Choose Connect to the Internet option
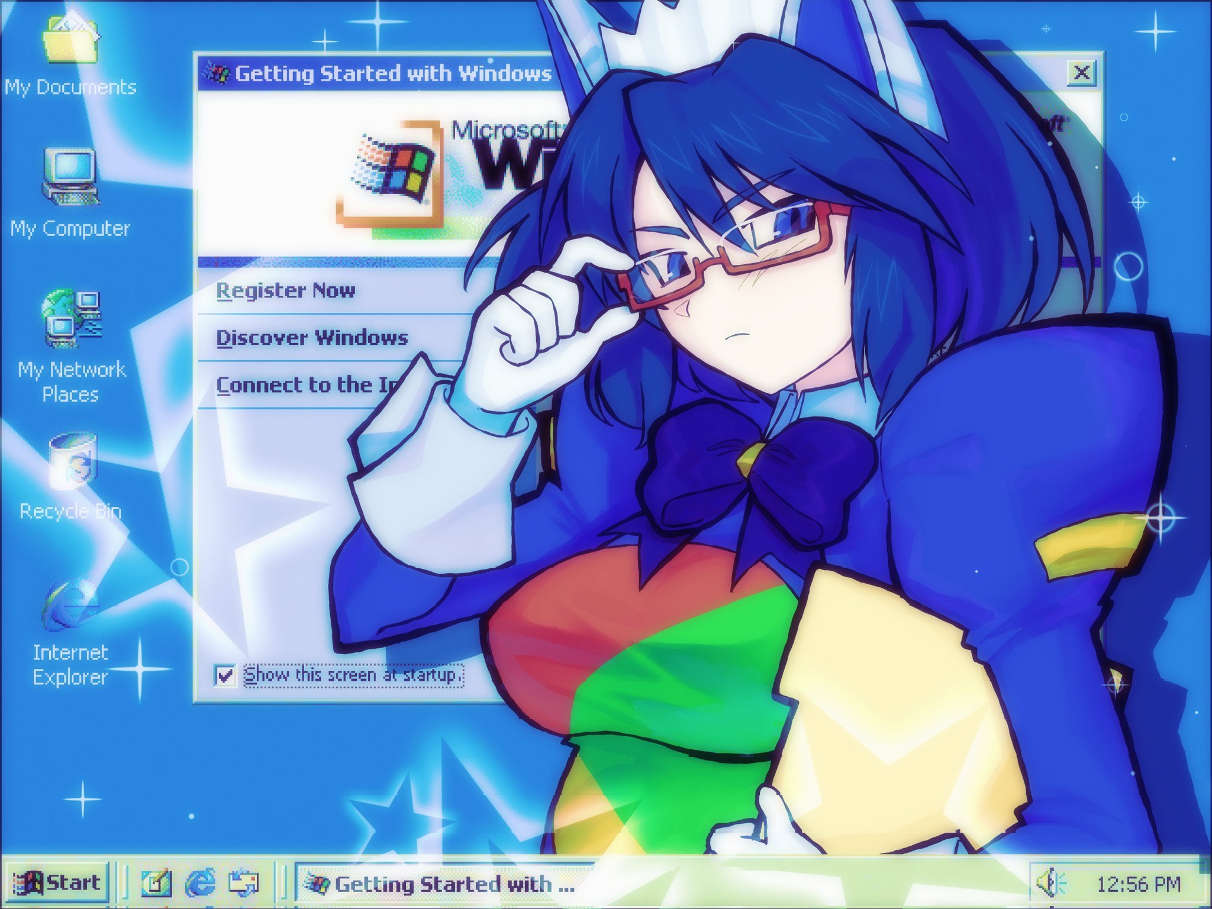The height and width of the screenshot is (909, 1212). click(308, 385)
